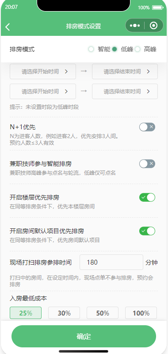This screenshot has width=168, height=354.
Task: Click the arrow between the first time pickers
Action: click(84, 71)
